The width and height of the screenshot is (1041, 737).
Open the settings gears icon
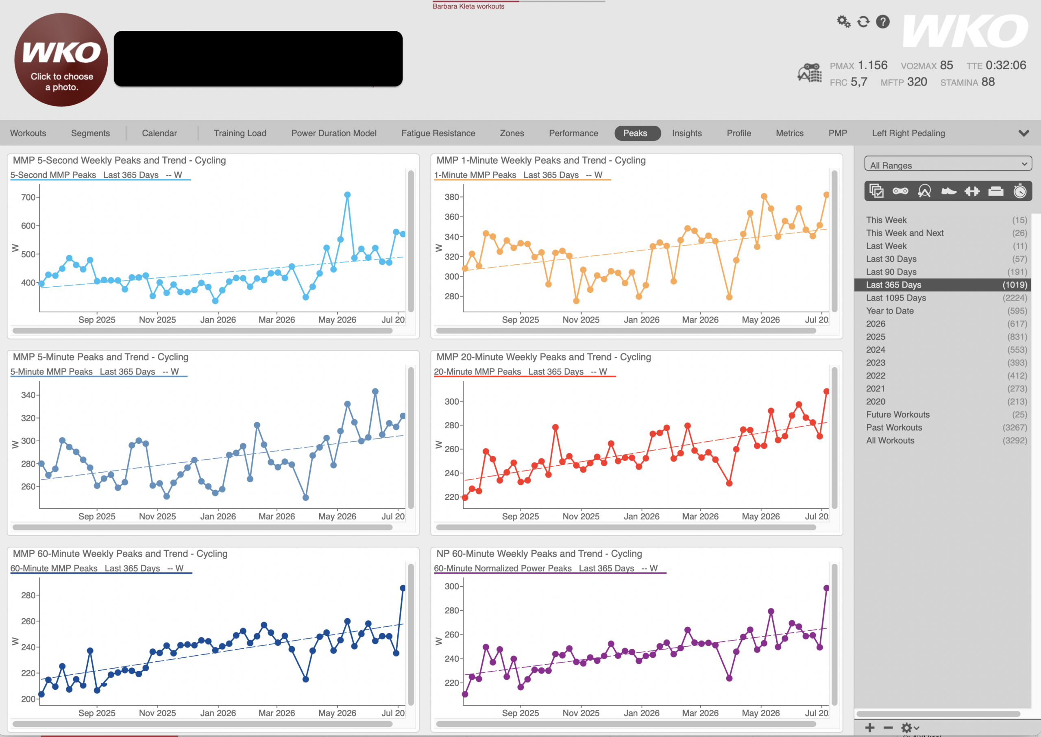pos(843,21)
